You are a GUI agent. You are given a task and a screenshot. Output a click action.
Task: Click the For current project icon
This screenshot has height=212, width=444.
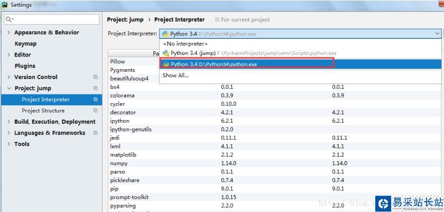point(217,20)
